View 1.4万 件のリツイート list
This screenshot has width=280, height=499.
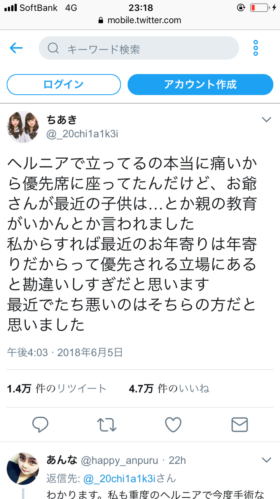click(57, 388)
